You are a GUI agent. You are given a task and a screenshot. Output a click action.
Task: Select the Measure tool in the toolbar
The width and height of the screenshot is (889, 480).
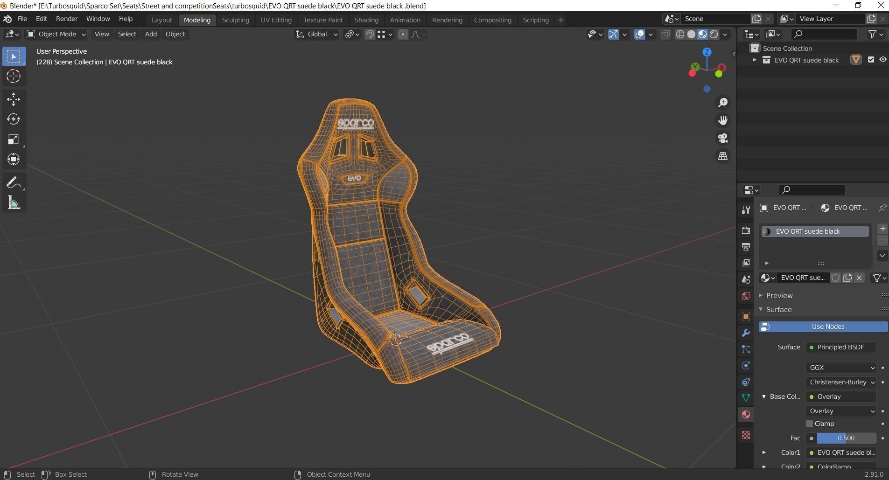tap(14, 202)
